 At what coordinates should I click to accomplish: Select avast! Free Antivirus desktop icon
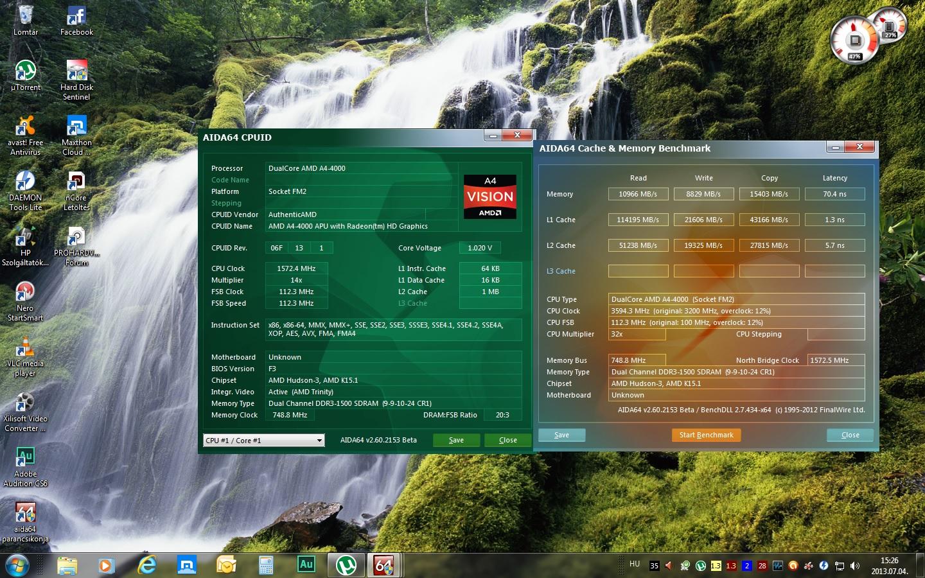[x=26, y=135]
